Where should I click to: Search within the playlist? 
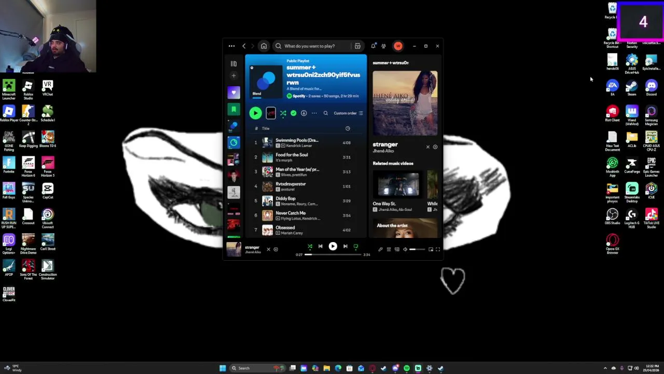point(326,113)
